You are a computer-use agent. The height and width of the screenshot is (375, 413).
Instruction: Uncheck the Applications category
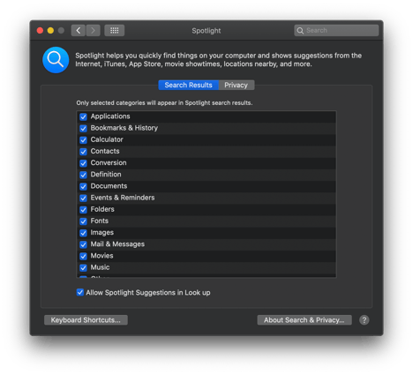pyautogui.click(x=83, y=116)
